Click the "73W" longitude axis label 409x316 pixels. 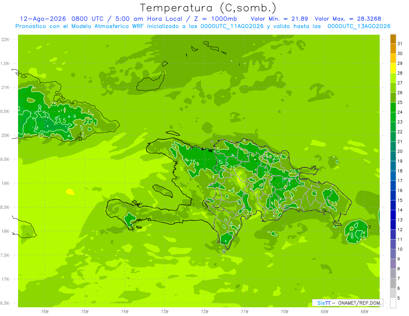coord(165,311)
